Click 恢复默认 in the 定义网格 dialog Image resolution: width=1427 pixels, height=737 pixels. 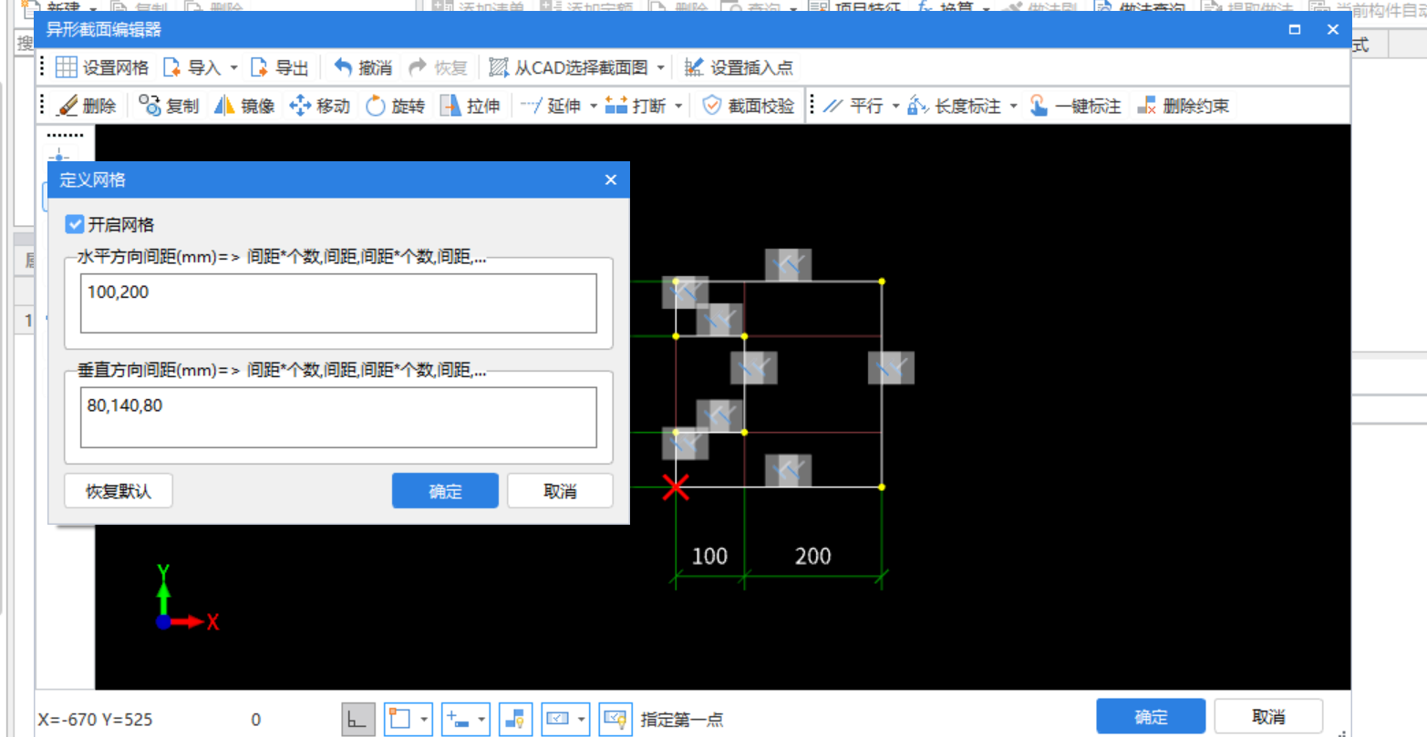[119, 491]
